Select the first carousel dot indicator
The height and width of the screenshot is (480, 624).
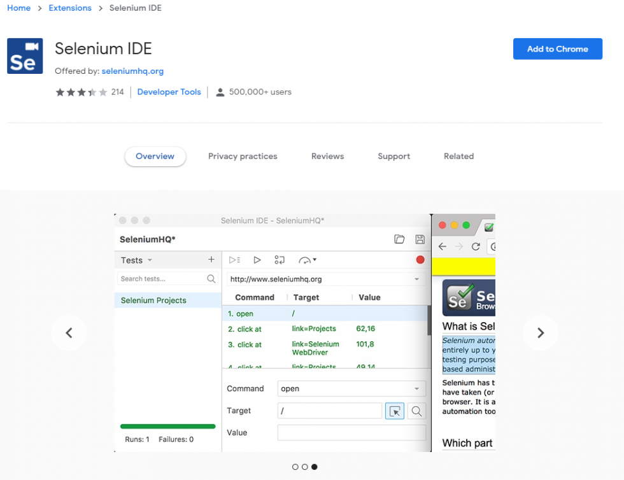[295, 467]
